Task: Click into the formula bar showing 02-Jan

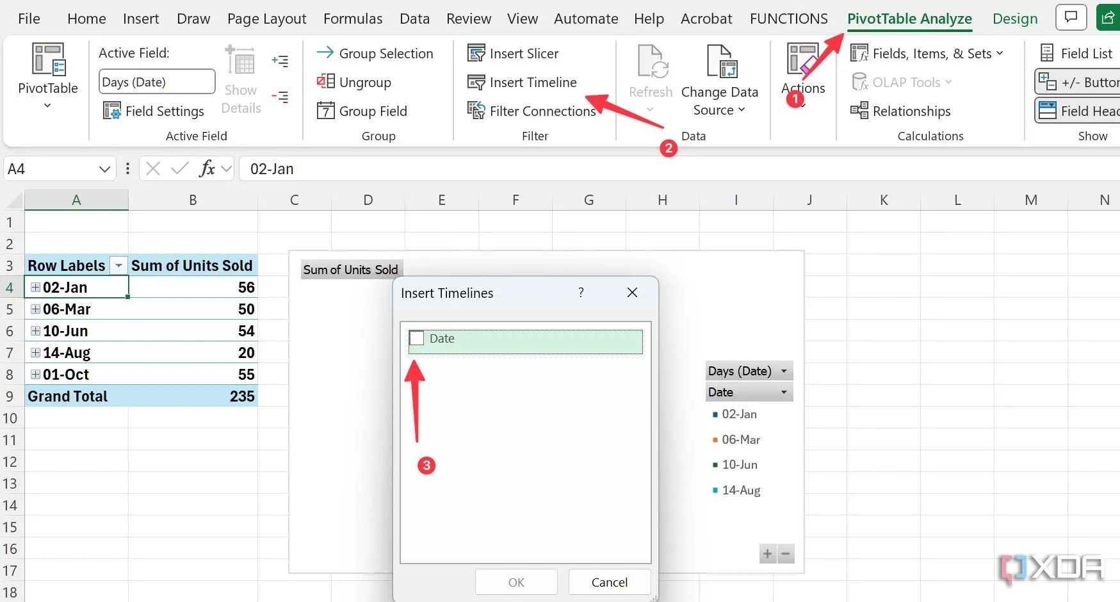Action: coord(679,168)
